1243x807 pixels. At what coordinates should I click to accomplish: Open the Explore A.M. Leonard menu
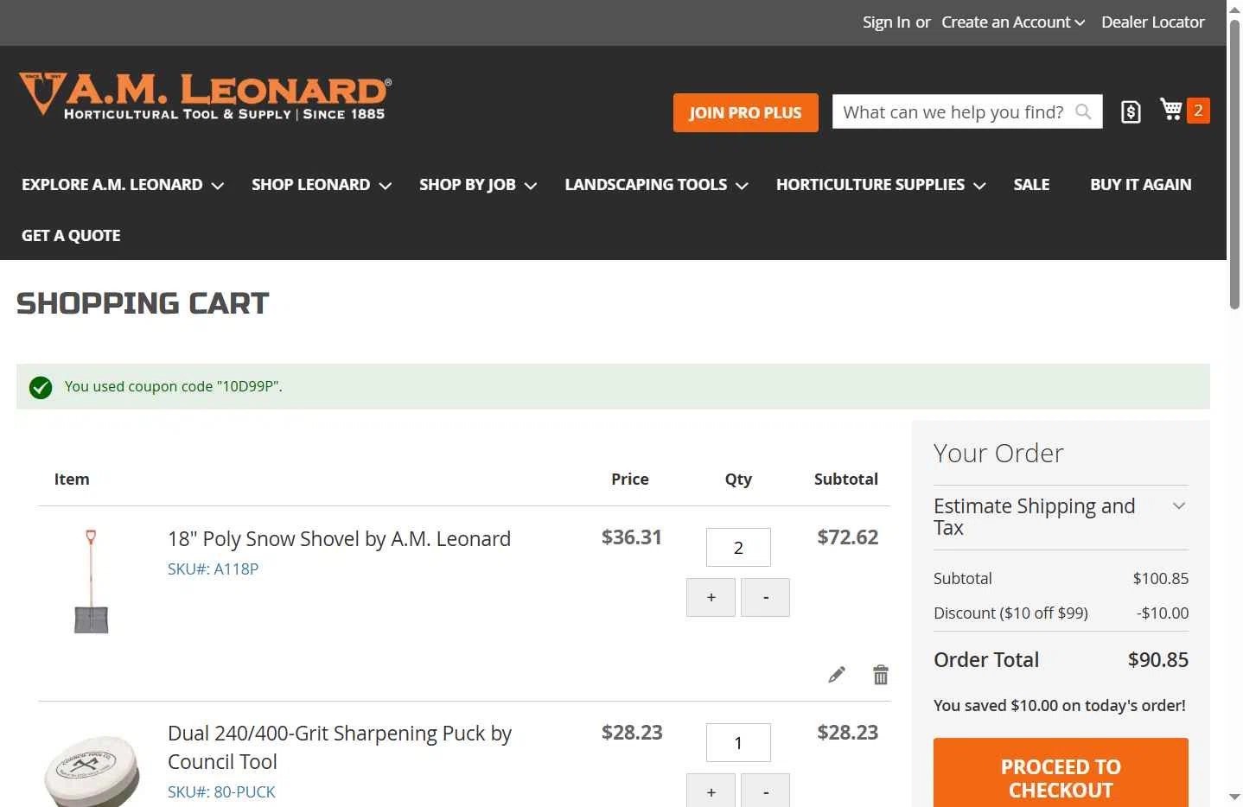[x=123, y=185]
